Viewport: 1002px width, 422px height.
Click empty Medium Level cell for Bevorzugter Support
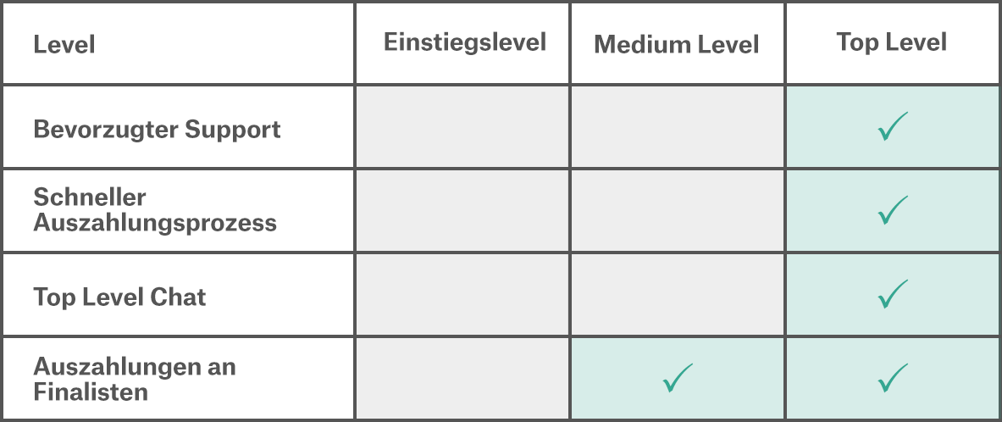coord(678,126)
